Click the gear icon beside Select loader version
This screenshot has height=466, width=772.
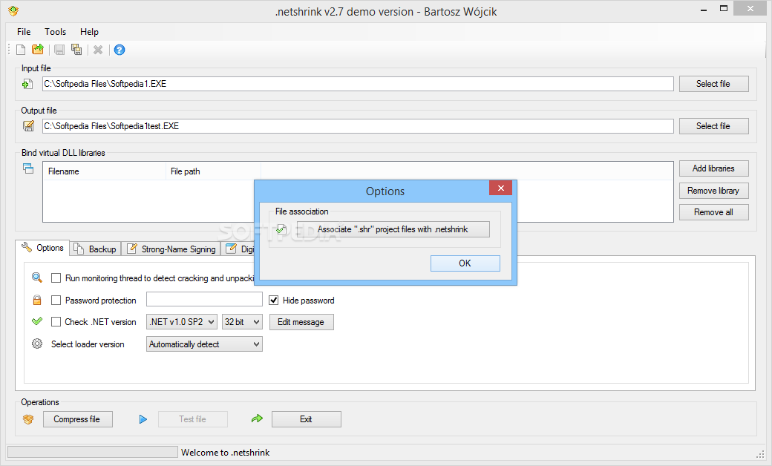37,344
